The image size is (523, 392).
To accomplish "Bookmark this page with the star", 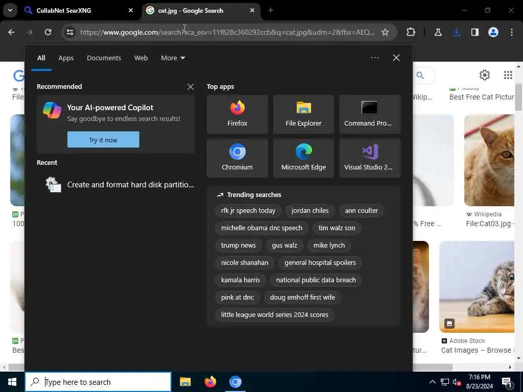I will point(385,32).
